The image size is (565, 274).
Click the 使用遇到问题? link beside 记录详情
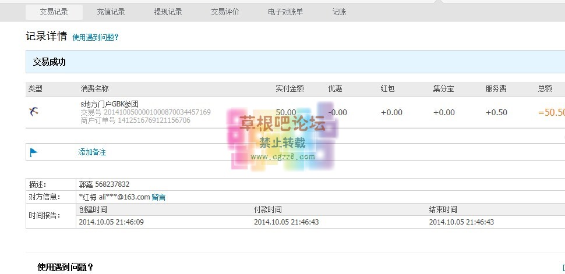pos(96,37)
